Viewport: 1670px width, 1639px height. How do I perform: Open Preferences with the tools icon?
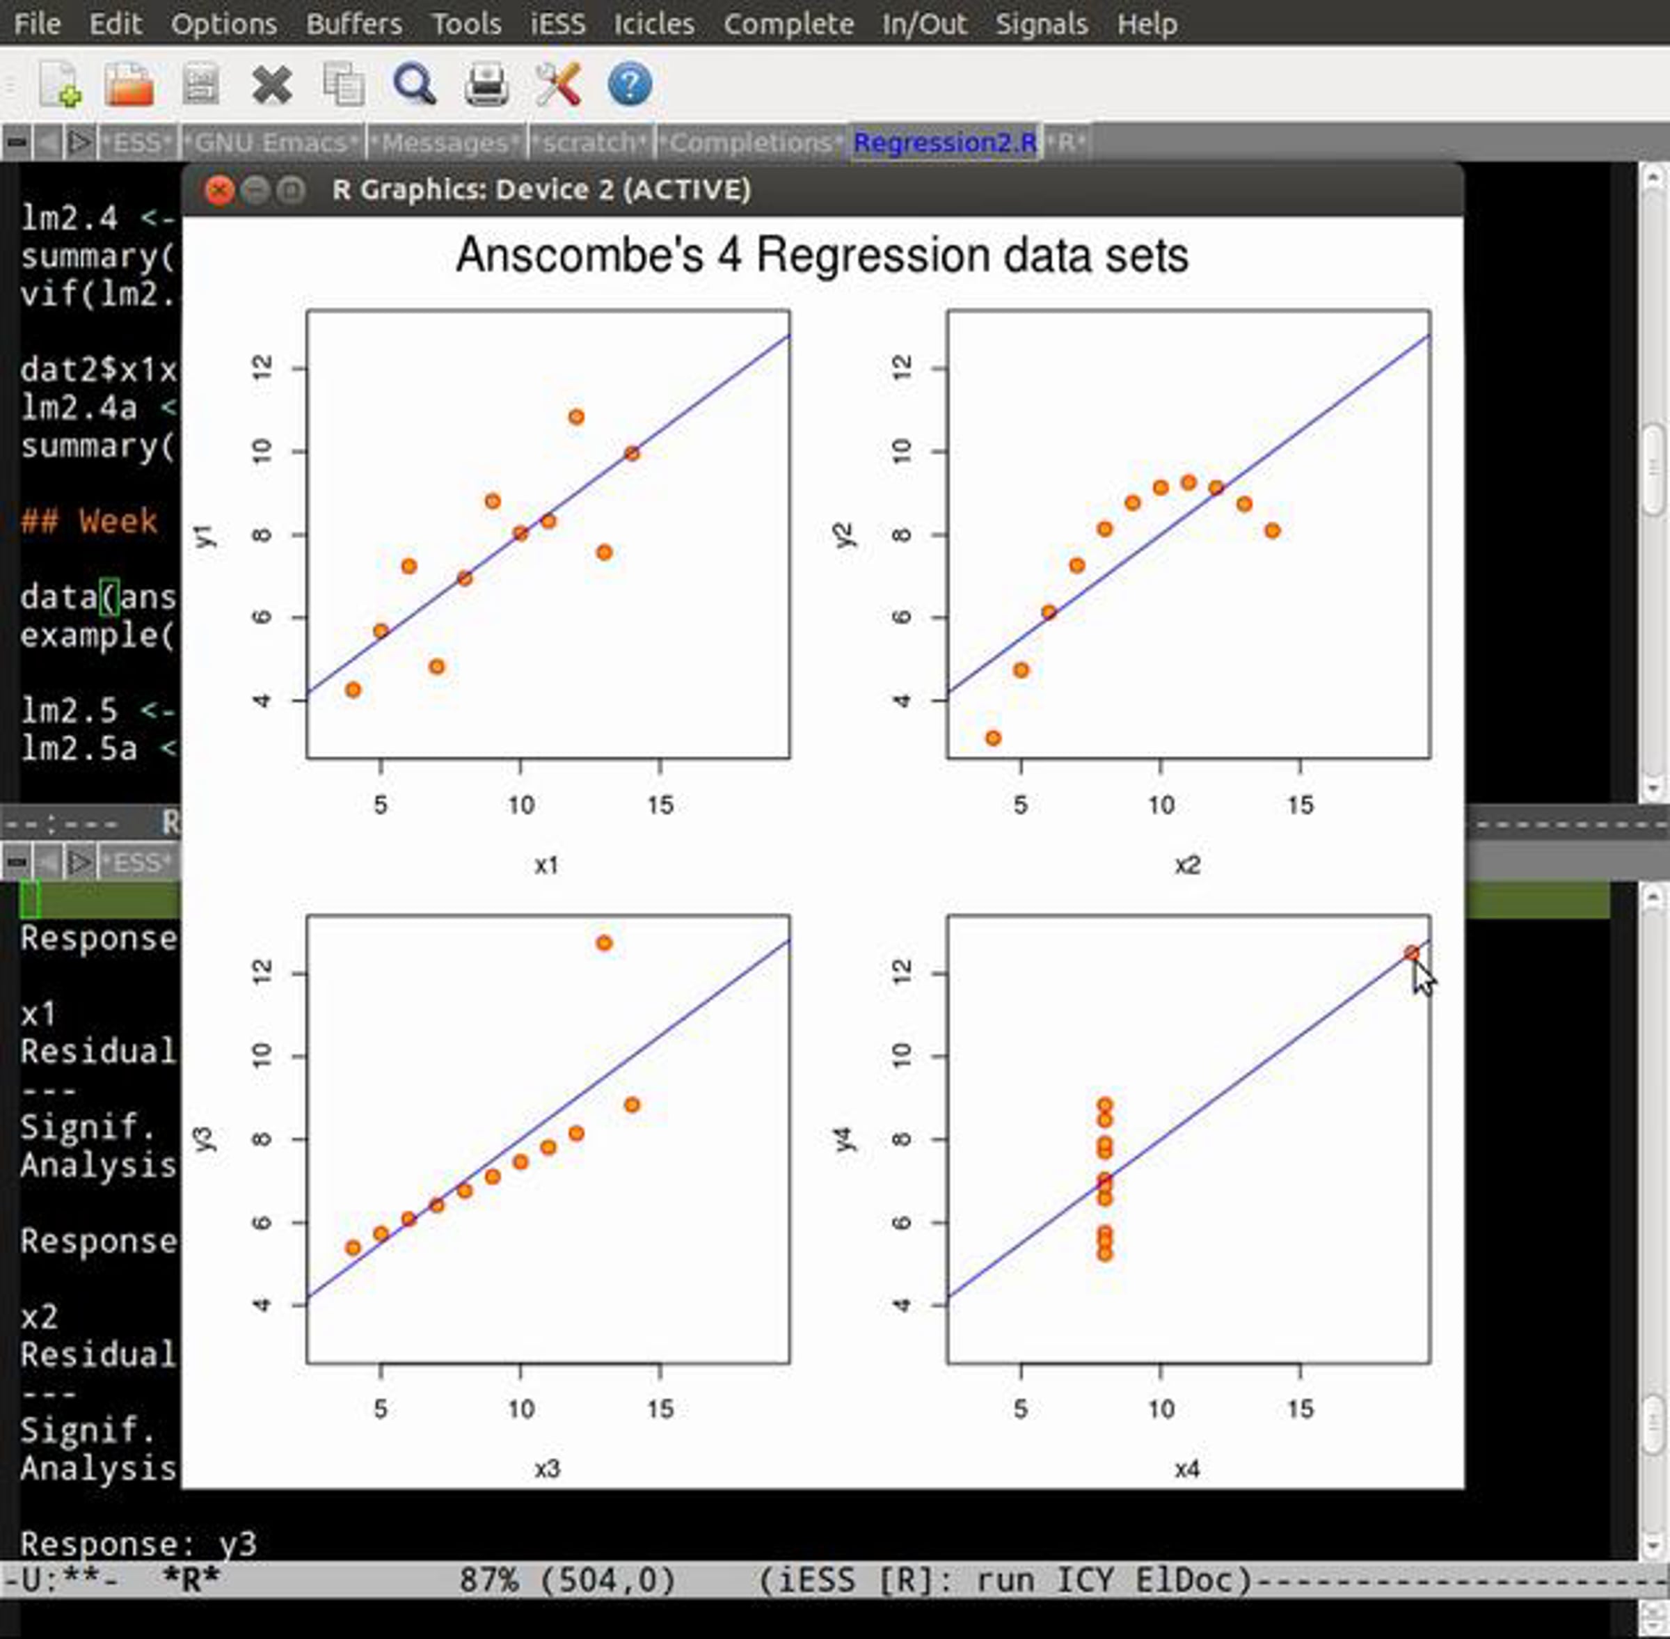tap(558, 85)
